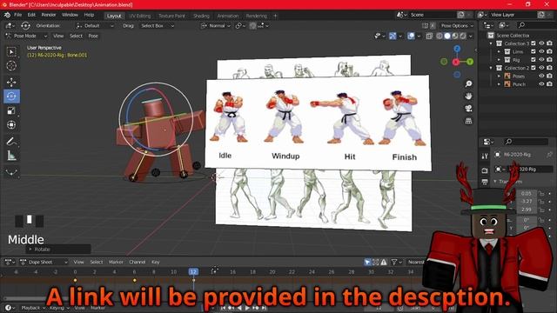The height and width of the screenshot is (313, 557).
Task: Open the Render menu
Action: pos(49,15)
